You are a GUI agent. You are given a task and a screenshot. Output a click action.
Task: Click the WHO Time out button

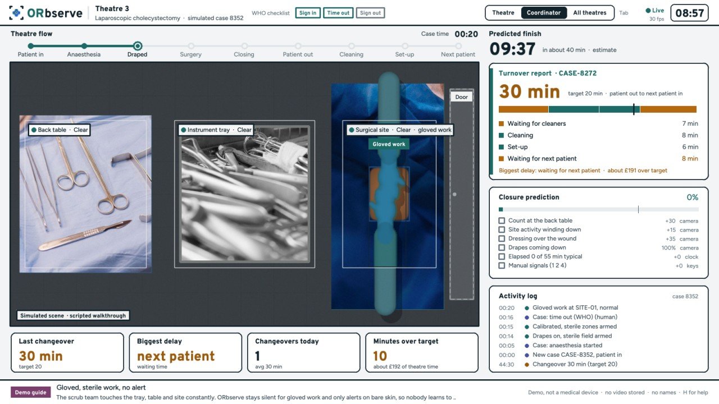point(338,13)
